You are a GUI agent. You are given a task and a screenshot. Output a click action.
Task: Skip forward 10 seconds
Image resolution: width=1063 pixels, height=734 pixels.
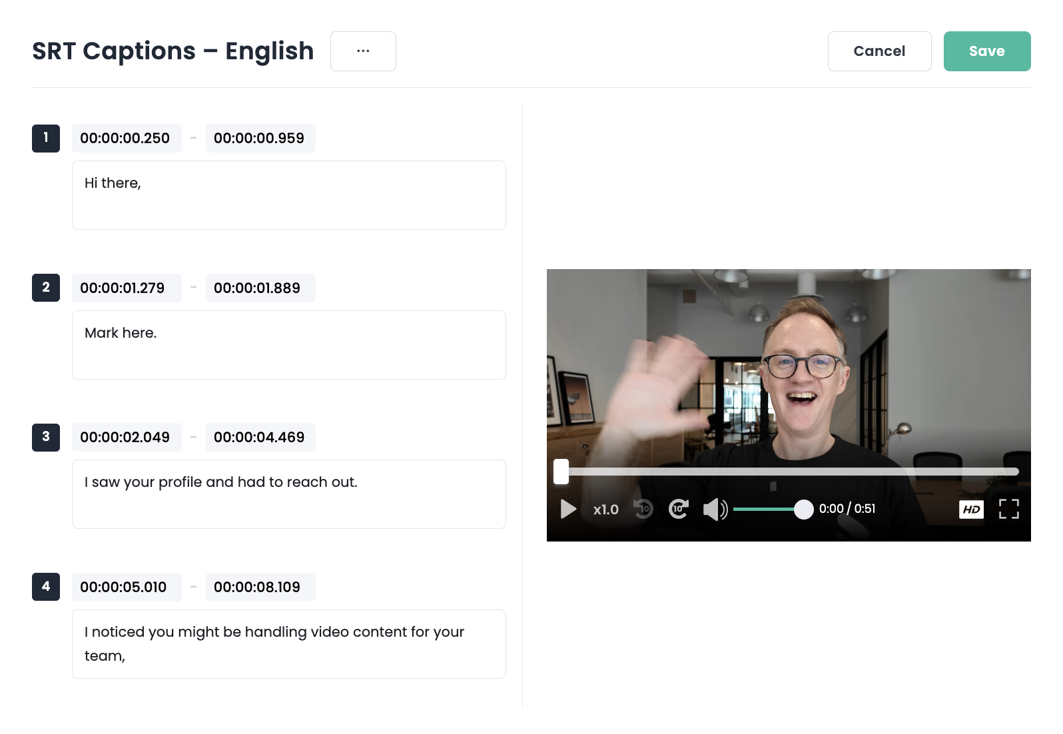(x=679, y=509)
